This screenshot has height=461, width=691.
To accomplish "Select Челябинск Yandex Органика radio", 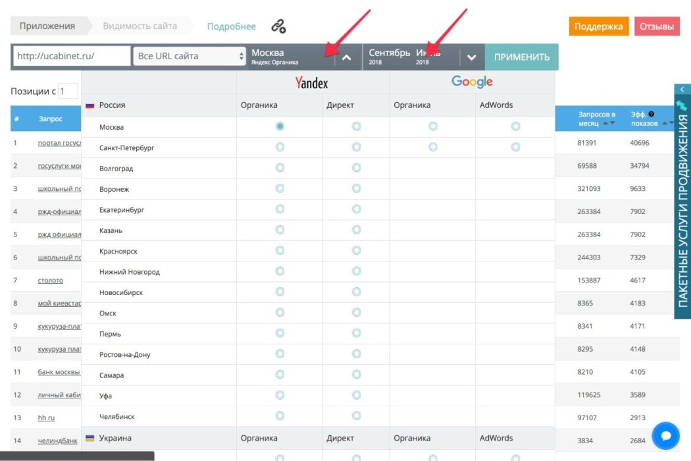I will [x=280, y=416].
